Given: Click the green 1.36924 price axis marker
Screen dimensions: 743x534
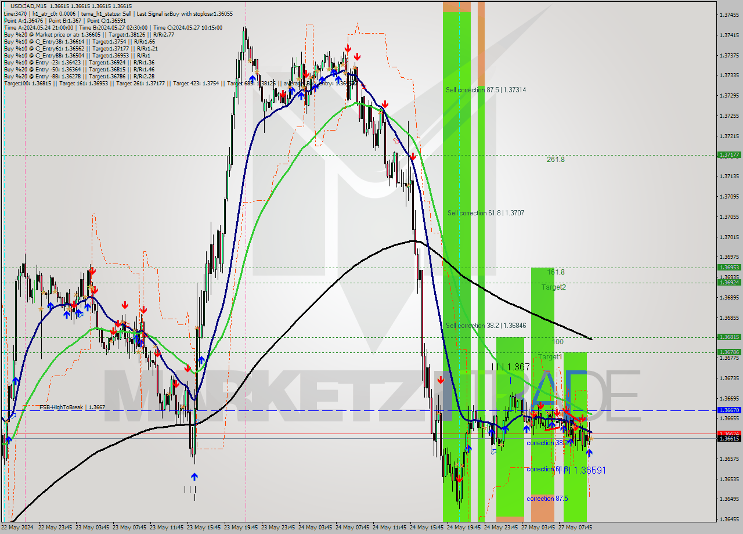Looking at the screenshot, I should point(729,282).
